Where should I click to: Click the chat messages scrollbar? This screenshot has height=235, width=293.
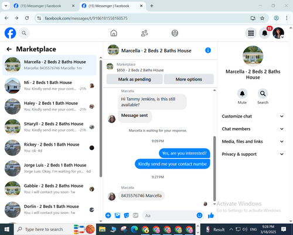pos(214,169)
